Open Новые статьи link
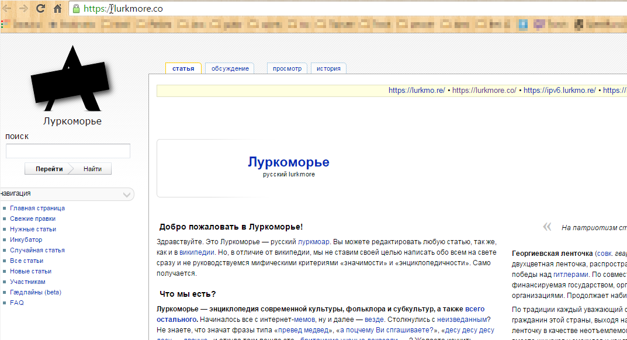The height and width of the screenshot is (340, 627). coord(31,271)
